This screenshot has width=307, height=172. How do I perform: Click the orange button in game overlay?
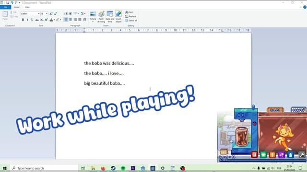pos(272,155)
